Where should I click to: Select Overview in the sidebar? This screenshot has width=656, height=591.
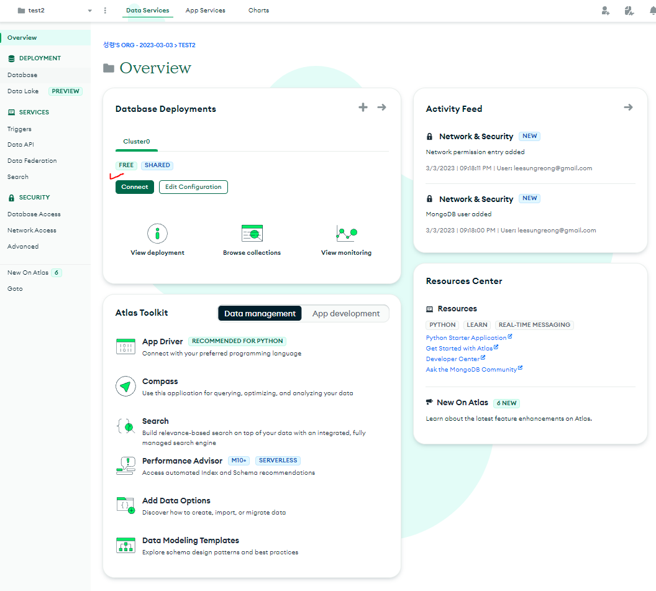pyautogui.click(x=45, y=38)
